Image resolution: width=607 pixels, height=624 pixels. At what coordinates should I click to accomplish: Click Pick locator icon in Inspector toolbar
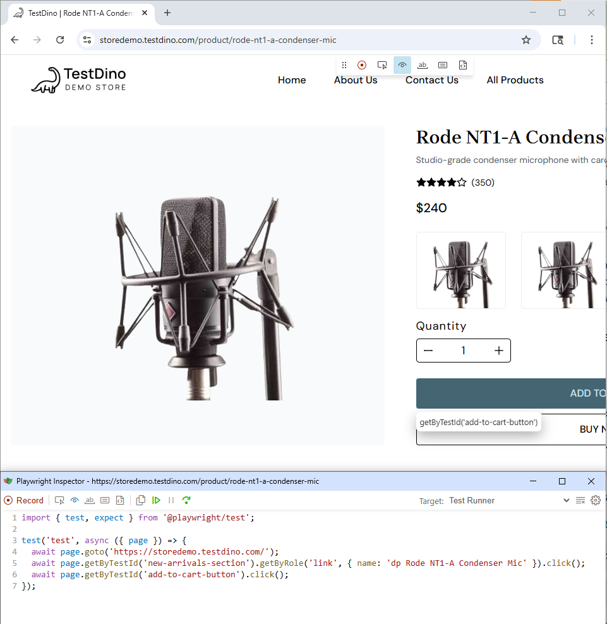[x=59, y=500]
